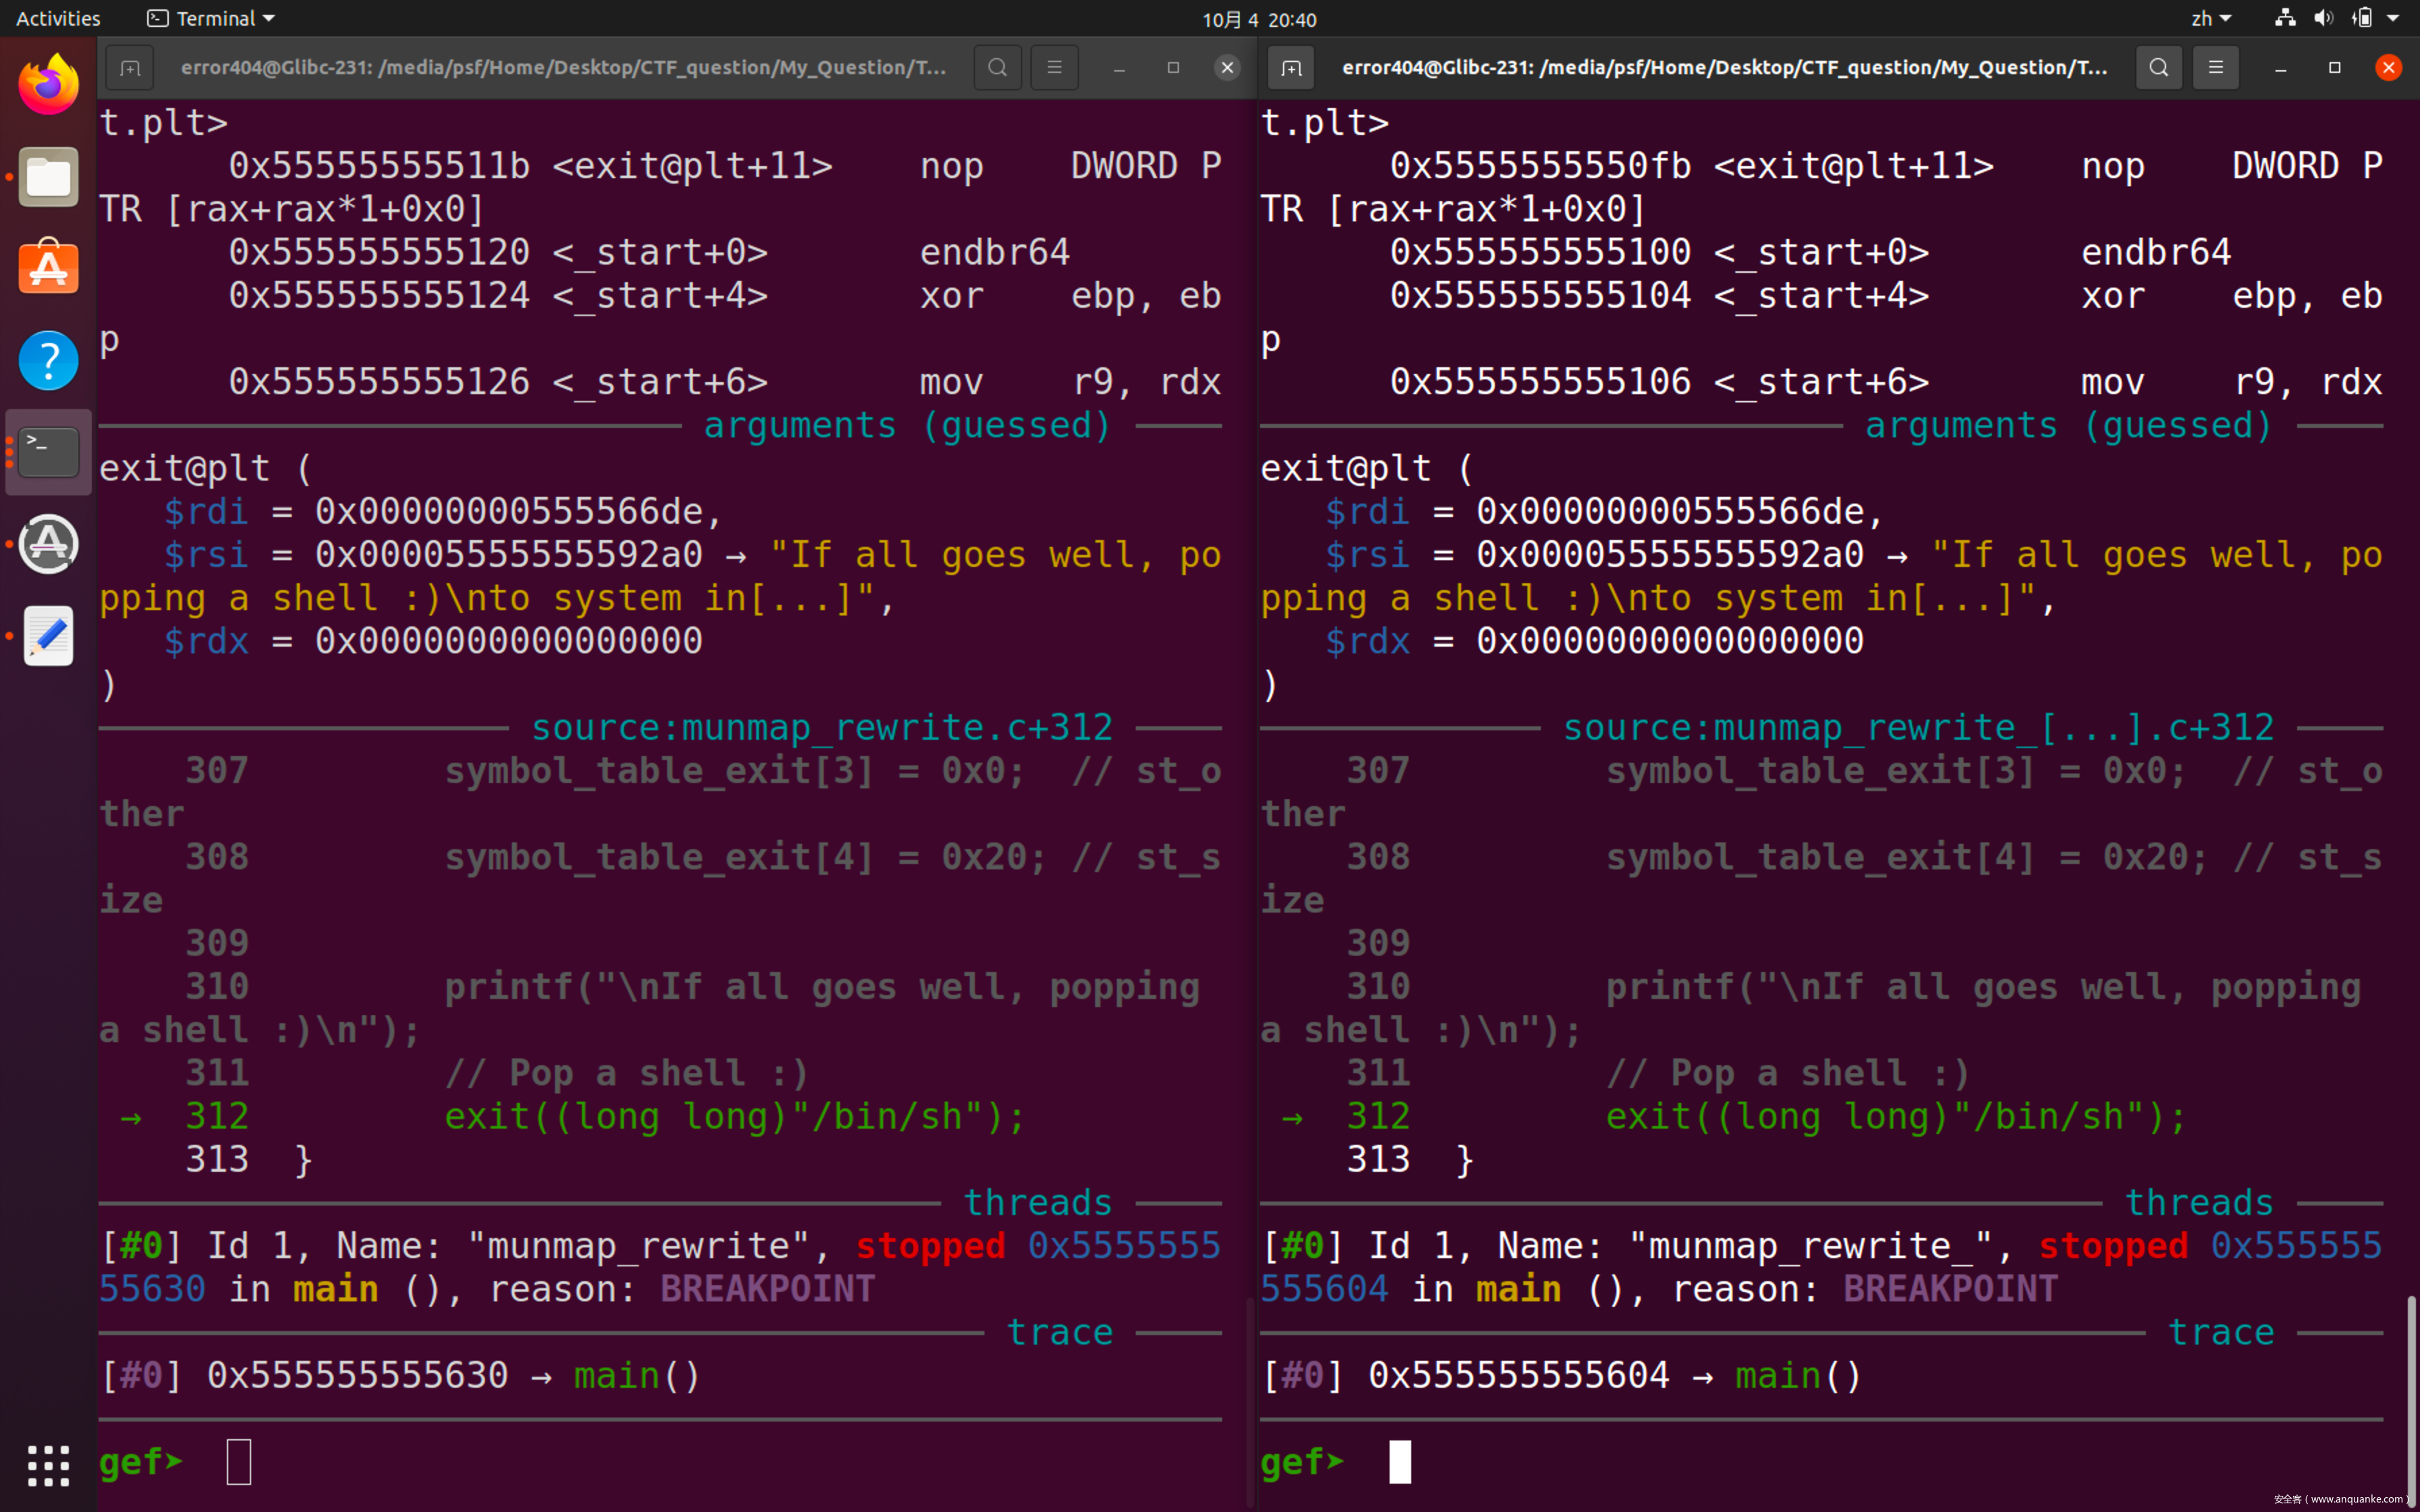Image resolution: width=2420 pixels, height=1512 pixels.
Task: Open Files manager from the dock
Action: (48, 177)
